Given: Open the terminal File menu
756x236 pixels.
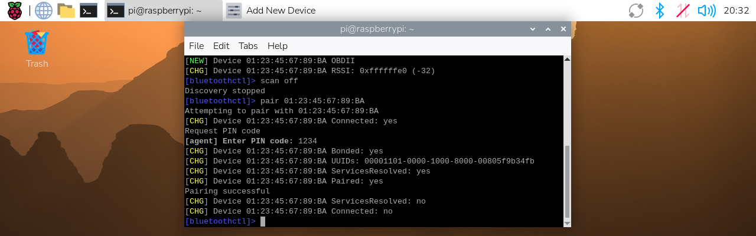Looking at the screenshot, I should pyautogui.click(x=196, y=45).
